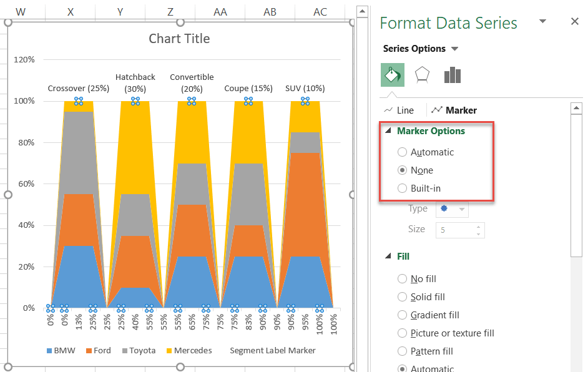This screenshot has width=588, height=372.
Task: Switch to the Marker tab
Action: (x=454, y=110)
